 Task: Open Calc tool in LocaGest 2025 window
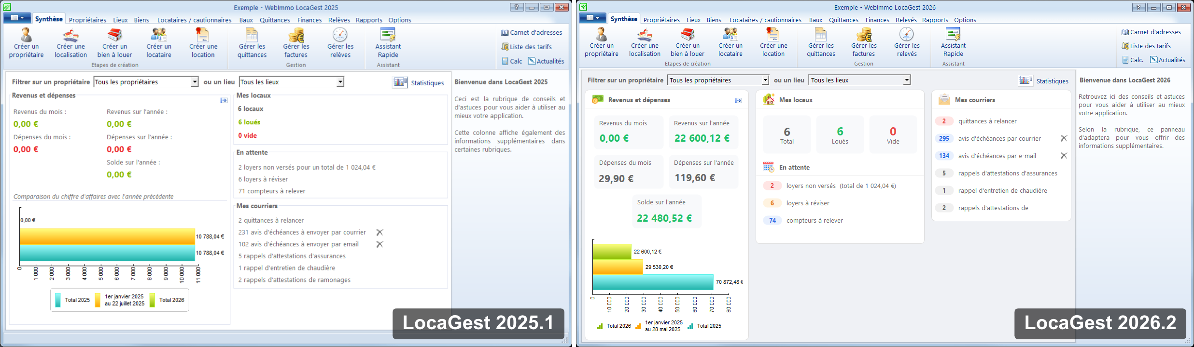pos(512,61)
